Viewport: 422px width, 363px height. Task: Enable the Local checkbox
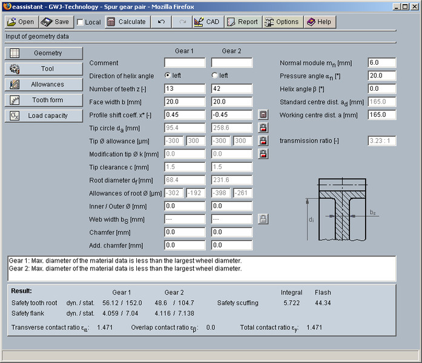pyautogui.click(x=81, y=22)
